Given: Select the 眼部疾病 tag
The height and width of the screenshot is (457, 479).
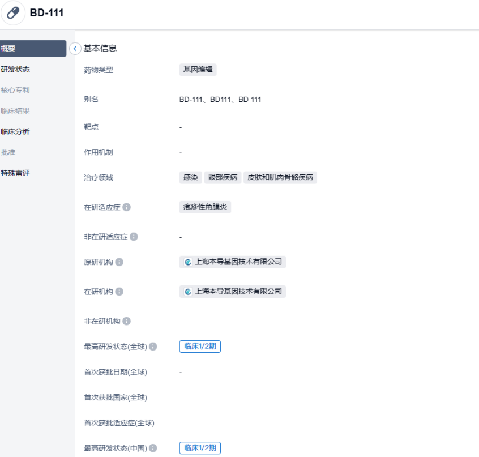Looking at the screenshot, I should click(223, 177).
